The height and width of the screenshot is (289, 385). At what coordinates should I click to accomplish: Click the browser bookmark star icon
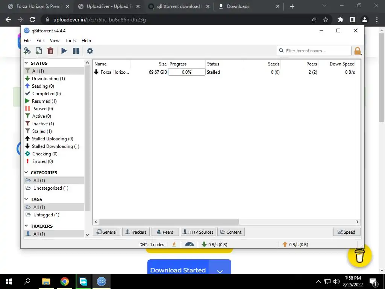click(326, 20)
